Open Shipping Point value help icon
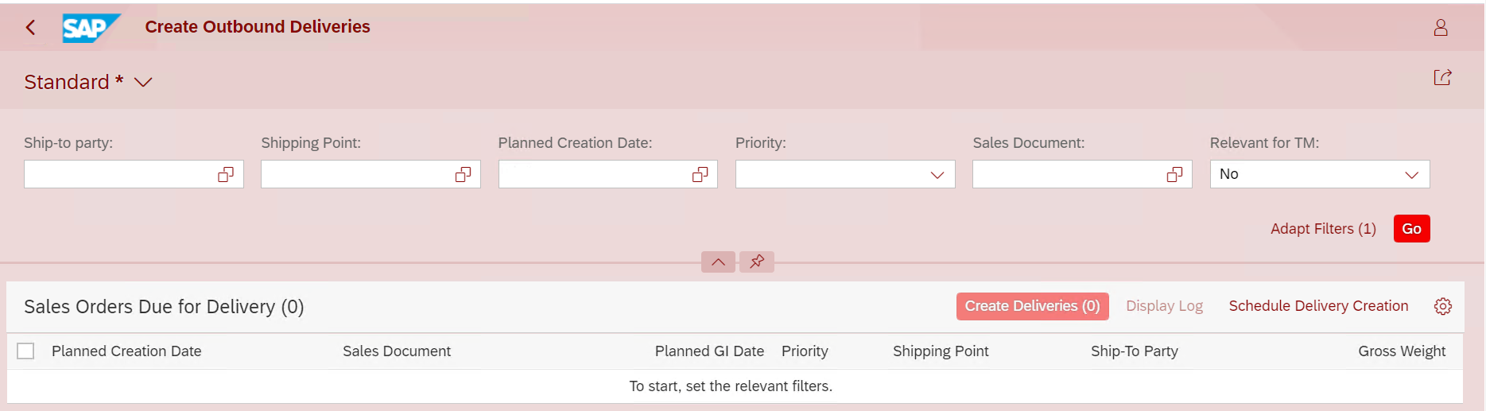This screenshot has height=411, width=1486. pos(463,174)
